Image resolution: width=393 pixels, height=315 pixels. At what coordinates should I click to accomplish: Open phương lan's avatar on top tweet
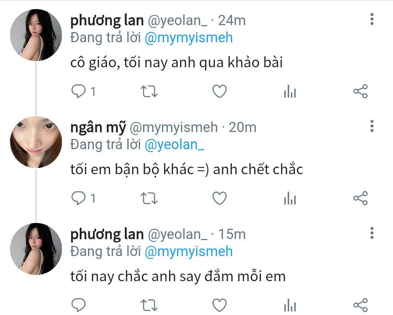tap(36, 35)
